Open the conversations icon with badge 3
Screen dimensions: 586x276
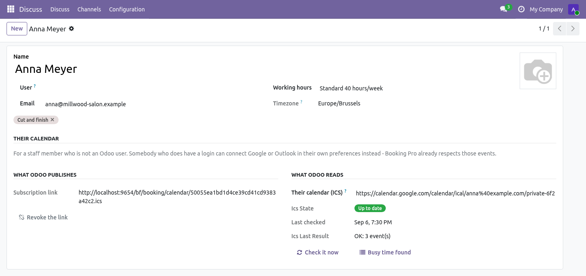[x=505, y=9]
